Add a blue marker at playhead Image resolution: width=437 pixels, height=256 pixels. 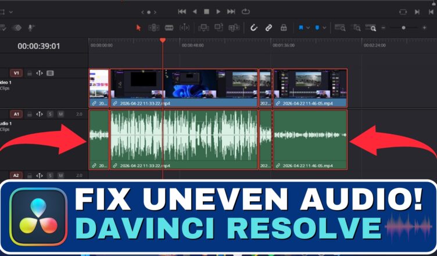[317, 28]
